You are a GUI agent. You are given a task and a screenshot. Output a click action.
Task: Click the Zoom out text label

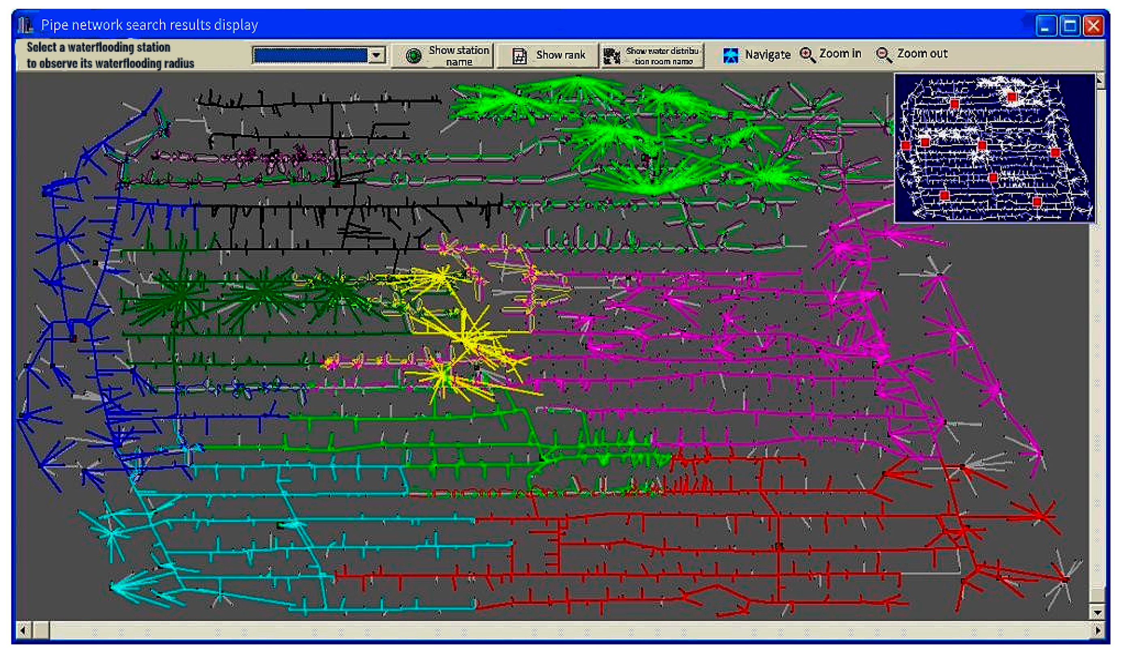[922, 54]
